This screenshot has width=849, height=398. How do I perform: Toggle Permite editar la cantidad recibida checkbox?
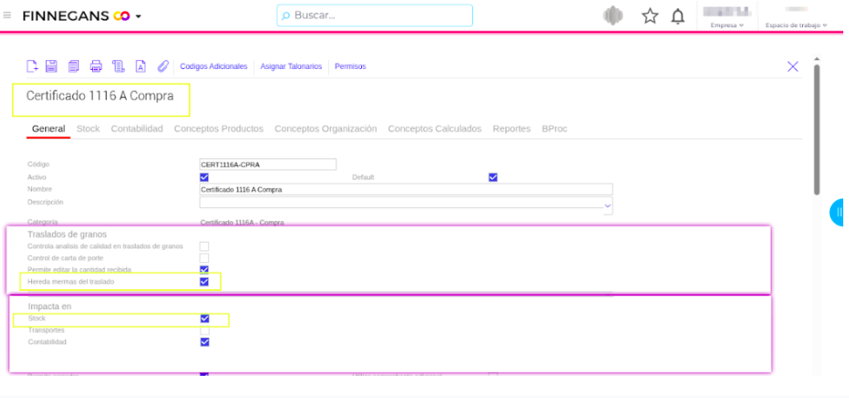pyautogui.click(x=204, y=270)
